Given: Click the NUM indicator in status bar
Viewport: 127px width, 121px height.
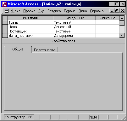Looking at the screenshot, I should point(93,117).
